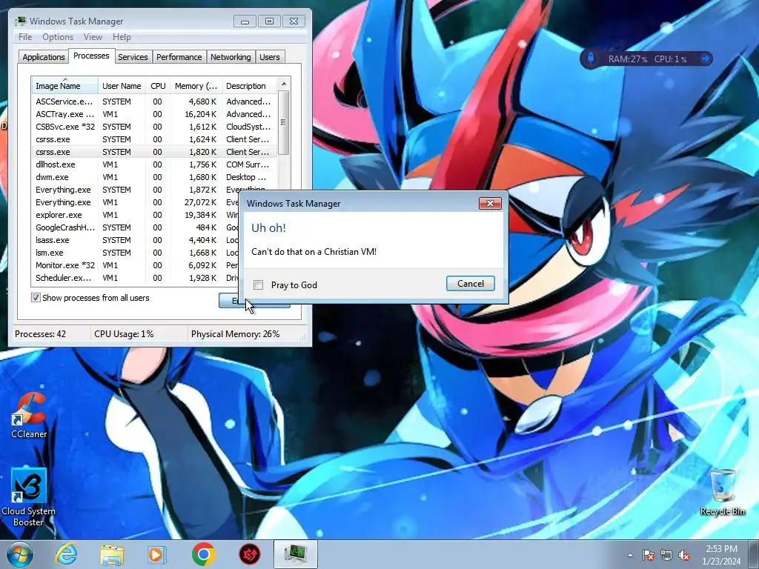Select csrss.exe row using 1,820 K
This screenshot has width=759, height=569.
pos(154,152)
